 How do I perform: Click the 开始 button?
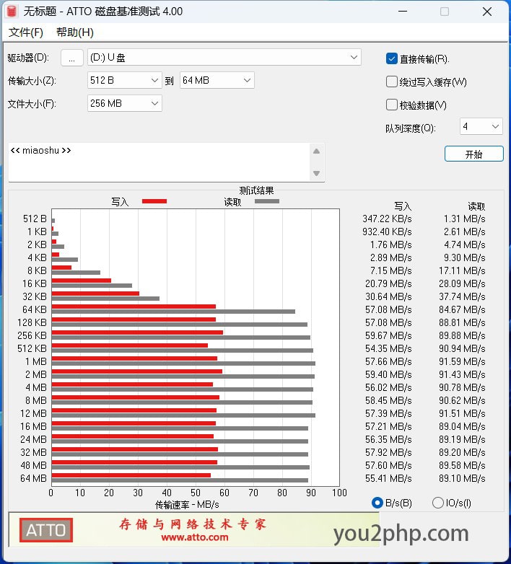(x=474, y=154)
